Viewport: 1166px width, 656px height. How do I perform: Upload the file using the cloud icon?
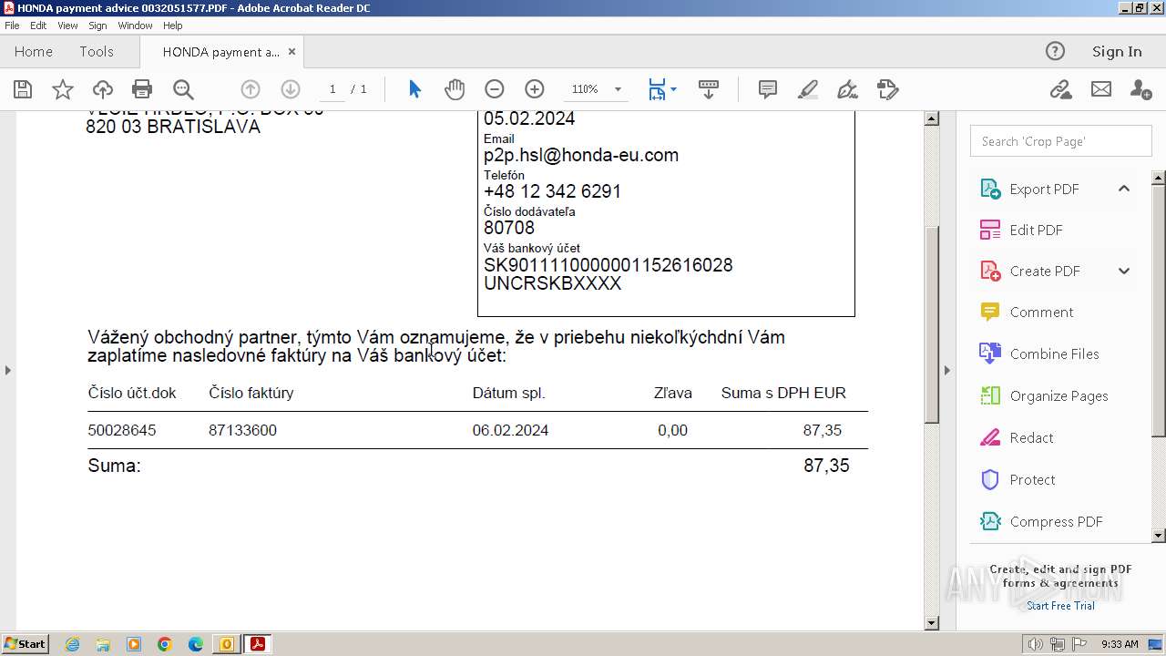pyautogui.click(x=103, y=89)
